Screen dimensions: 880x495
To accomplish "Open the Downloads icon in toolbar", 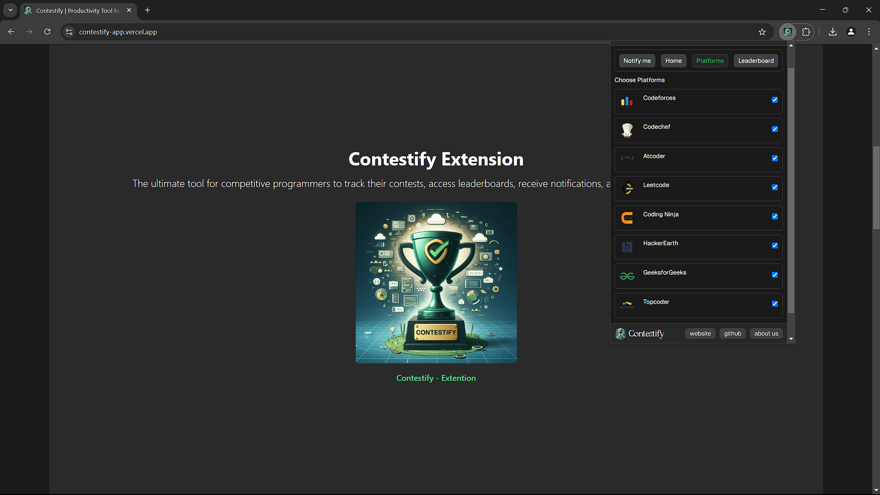I will pyautogui.click(x=833, y=32).
